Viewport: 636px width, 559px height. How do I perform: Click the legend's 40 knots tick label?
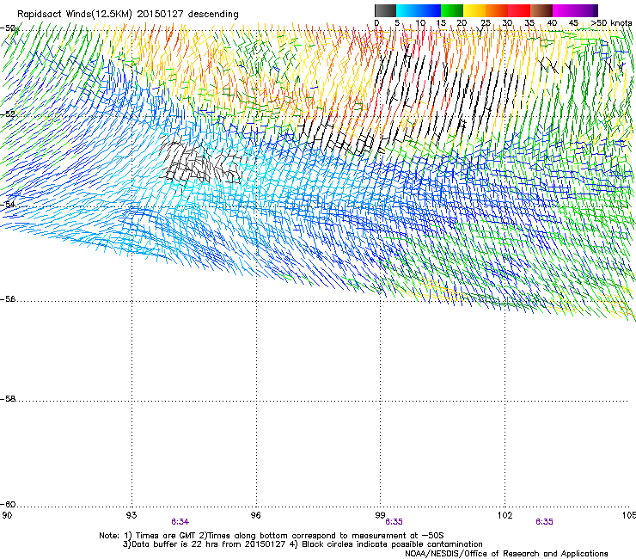pyautogui.click(x=552, y=22)
